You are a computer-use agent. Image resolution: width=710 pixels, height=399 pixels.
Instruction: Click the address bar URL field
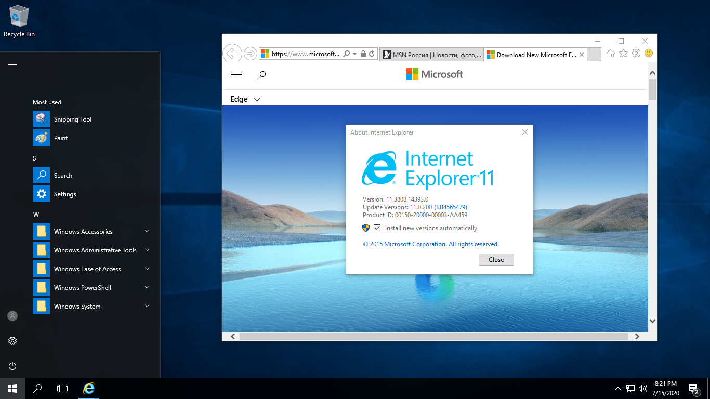click(x=306, y=54)
